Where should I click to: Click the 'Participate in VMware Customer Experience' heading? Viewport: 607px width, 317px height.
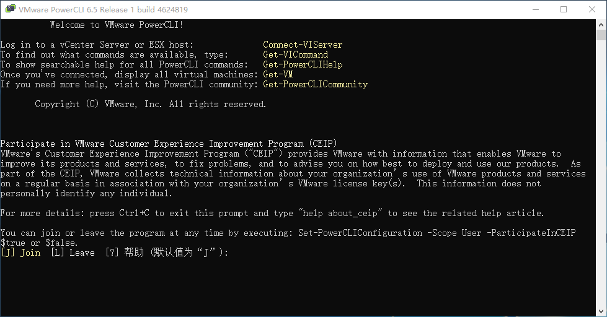coord(169,144)
